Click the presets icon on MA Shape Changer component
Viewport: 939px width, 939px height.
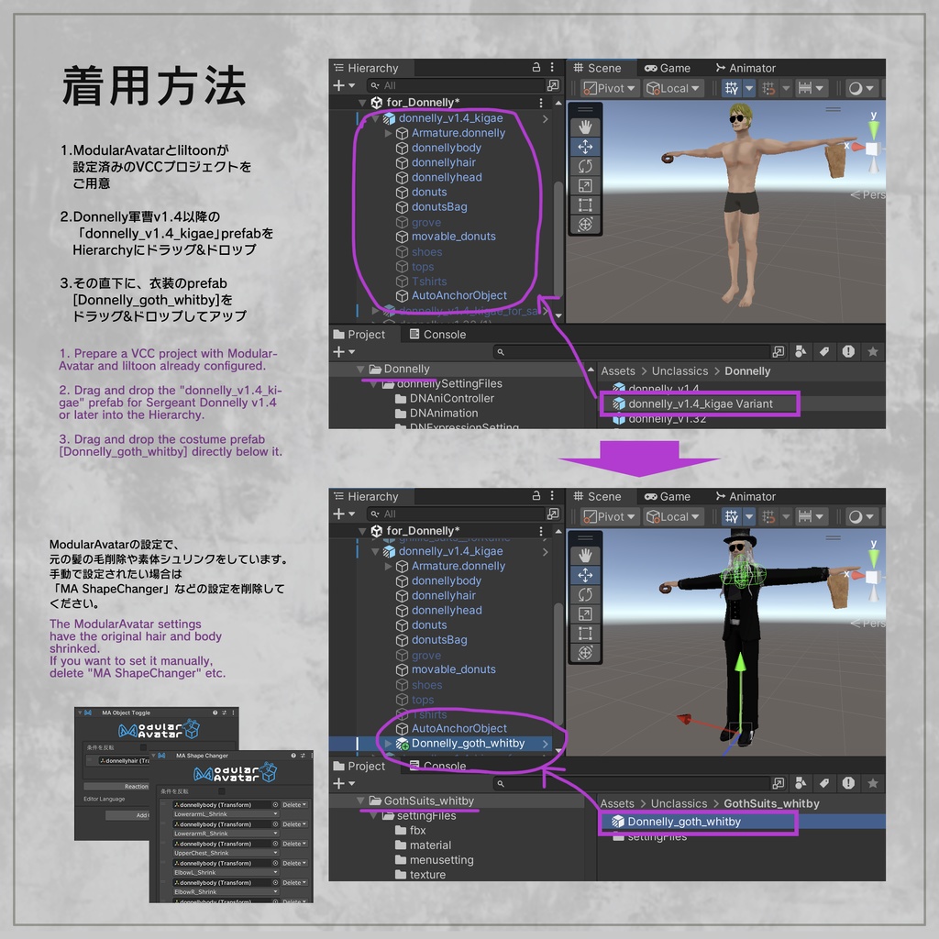coord(303,756)
